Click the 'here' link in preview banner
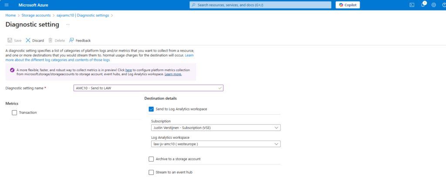 (128, 70)
